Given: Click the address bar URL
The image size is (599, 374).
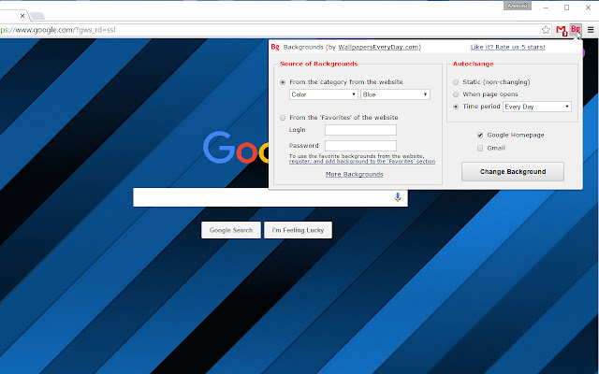Looking at the screenshot, I should point(57,30).
